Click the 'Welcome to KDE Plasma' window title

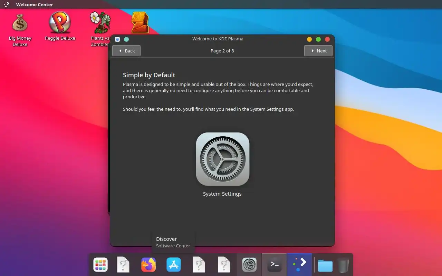[218, 39]
